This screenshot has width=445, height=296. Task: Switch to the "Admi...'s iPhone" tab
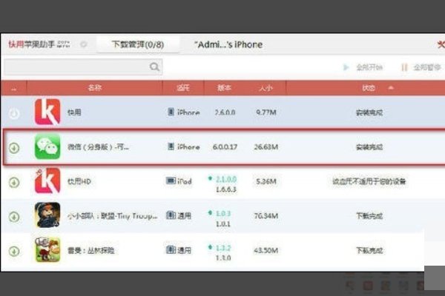coord(228,44)
